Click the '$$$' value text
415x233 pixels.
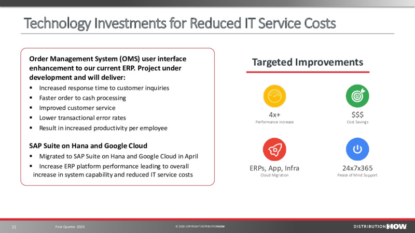pyautogui.click(x=357, y=114)
